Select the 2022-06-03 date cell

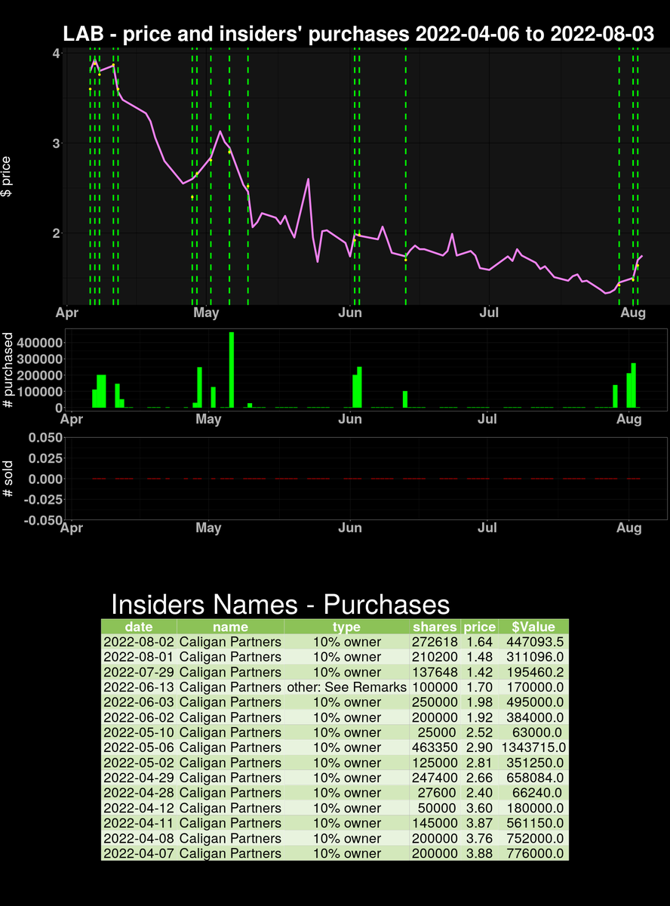[x=139, y=702]
